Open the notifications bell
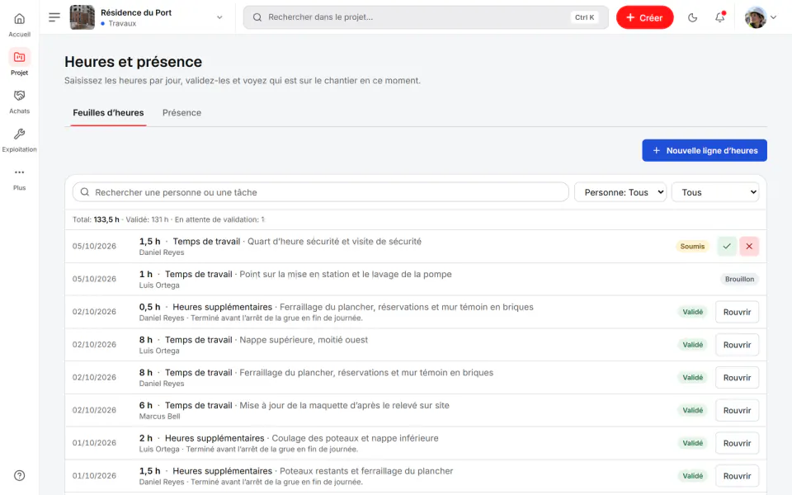The width and height of the screenshot is (792, 495). coord(719,17)
